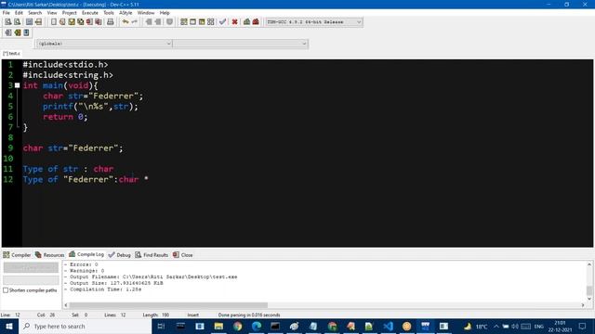The width and height of the screenshot is (595, 334).
Task: Open the Search menu
Action: click(34, 13)
